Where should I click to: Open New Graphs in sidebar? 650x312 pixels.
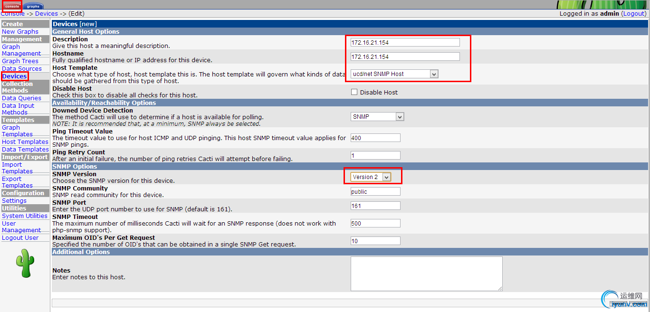click(20, 31)
